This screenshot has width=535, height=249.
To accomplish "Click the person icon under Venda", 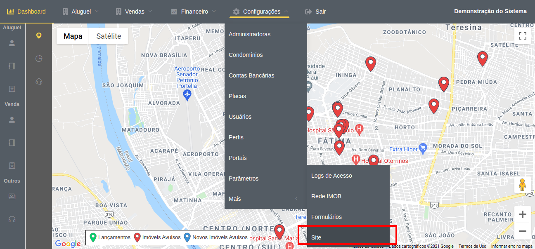I will [x=12, y=120].
